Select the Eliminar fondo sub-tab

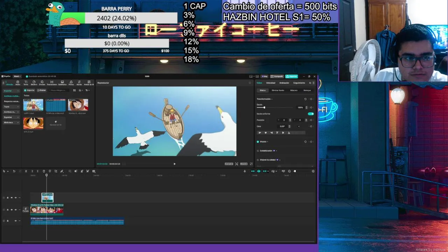tap(278, 90)
